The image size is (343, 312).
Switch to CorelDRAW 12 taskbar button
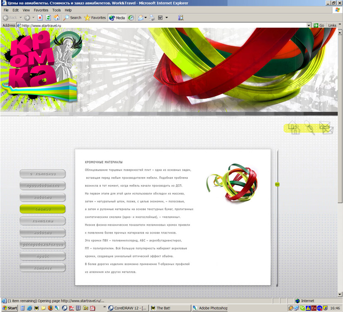[128, 308]
